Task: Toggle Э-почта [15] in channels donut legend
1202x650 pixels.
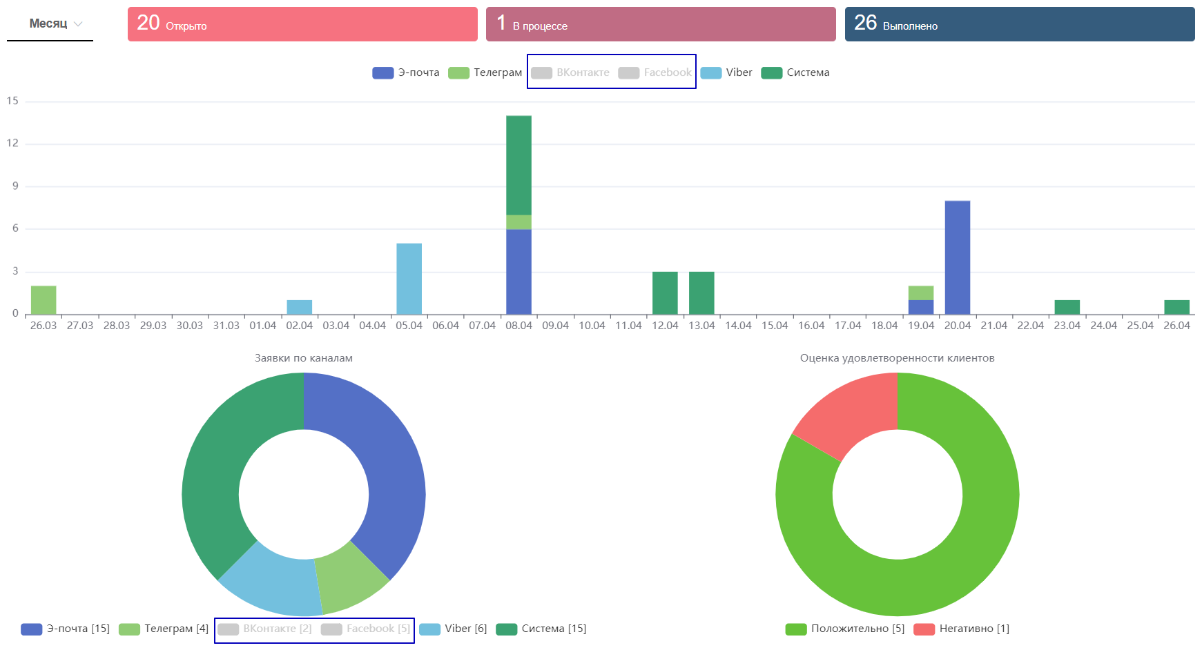Action: pyautogui.click(x=66, y=629)
